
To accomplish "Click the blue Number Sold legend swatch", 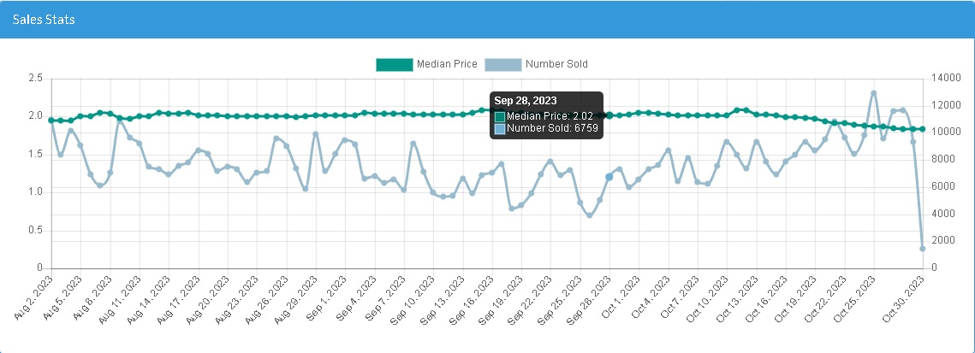I will (x=502, y=64).
